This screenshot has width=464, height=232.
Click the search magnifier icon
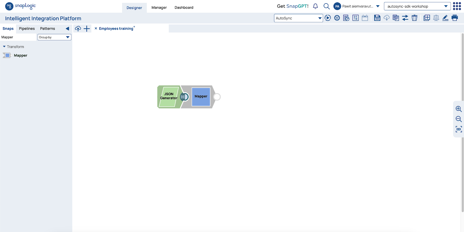(x=327, y=6)
